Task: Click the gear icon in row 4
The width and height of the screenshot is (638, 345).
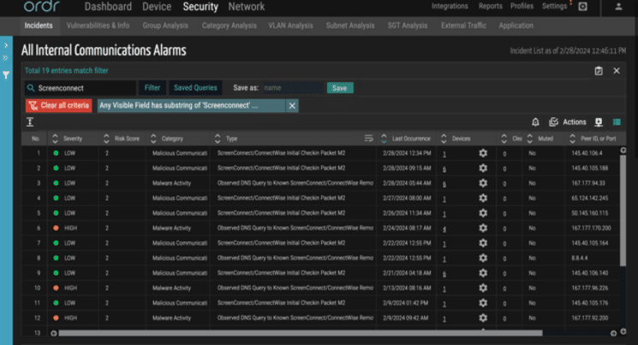Action: (x=483, y=198)
